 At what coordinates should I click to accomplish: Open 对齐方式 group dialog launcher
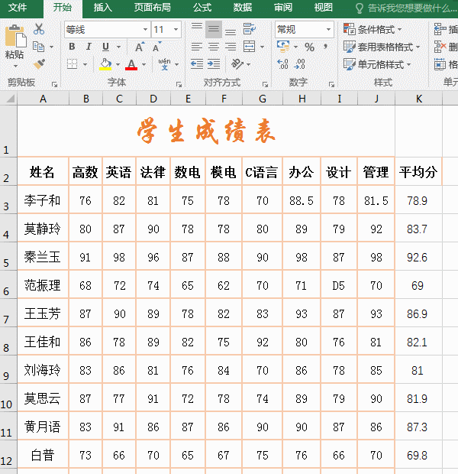pos(265,84)
